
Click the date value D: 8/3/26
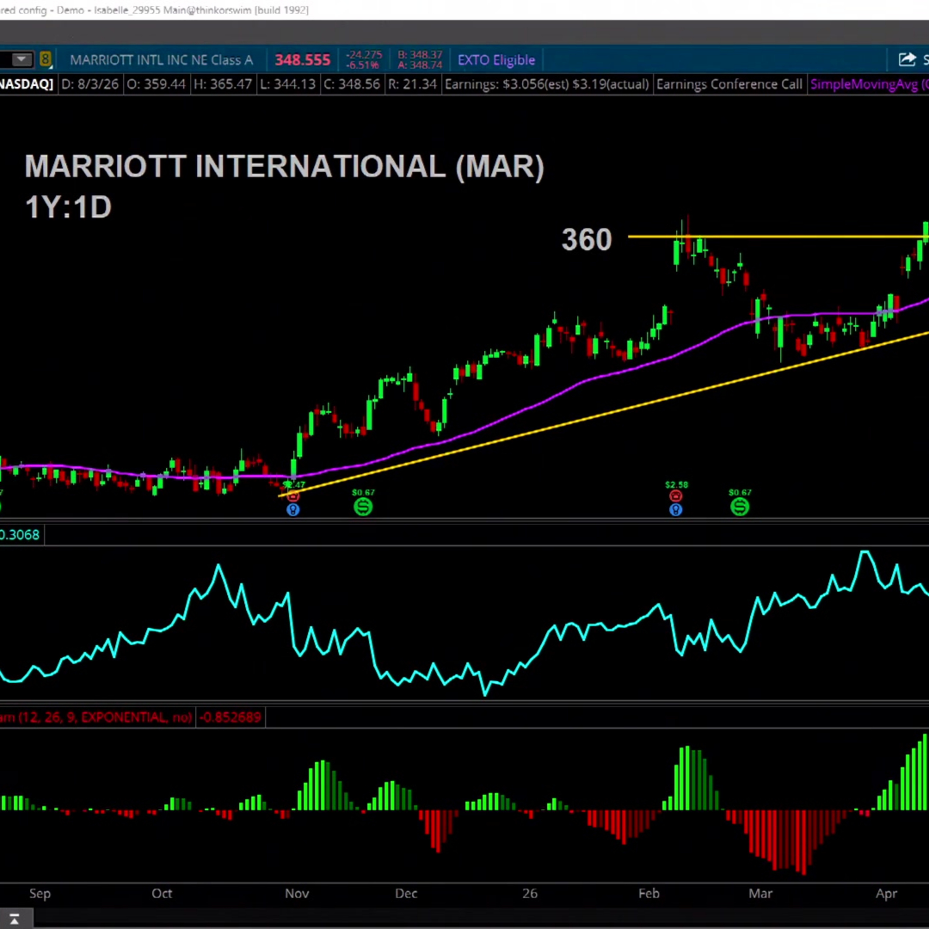coord(90,85)
